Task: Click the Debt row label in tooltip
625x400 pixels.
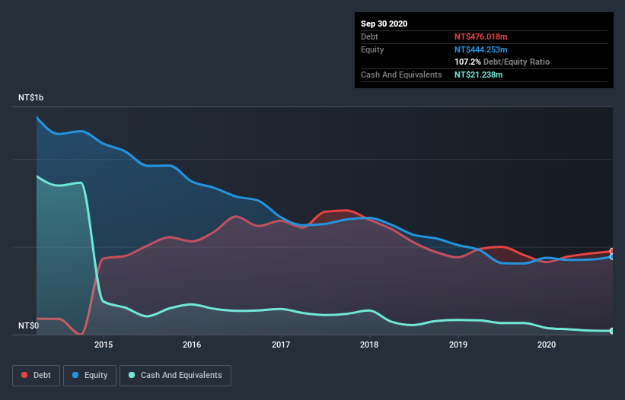Action: (369, 37)
